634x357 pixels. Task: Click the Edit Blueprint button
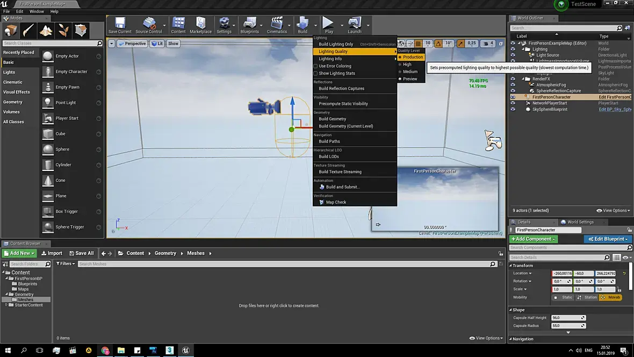tap(608, 239)
